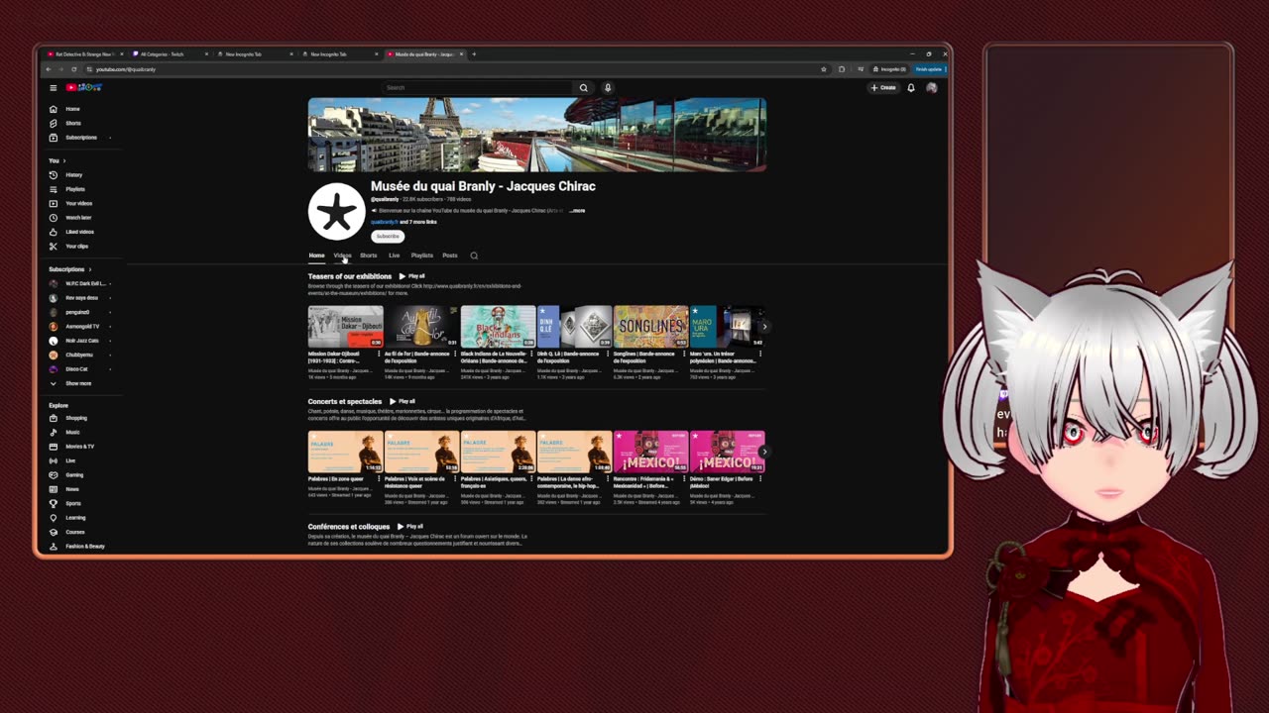Play all Teasers of our exhibitions
This screenshot has height=713, width=1269.
pos(412,276)
